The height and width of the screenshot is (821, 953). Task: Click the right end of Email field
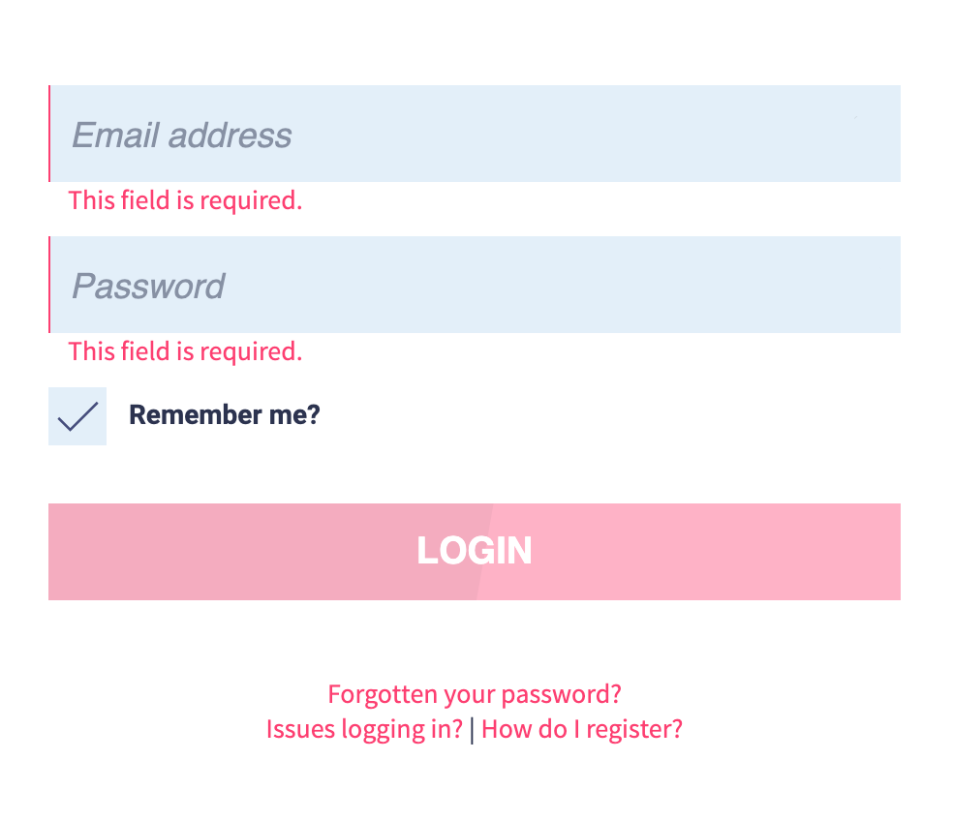point(872,134)
